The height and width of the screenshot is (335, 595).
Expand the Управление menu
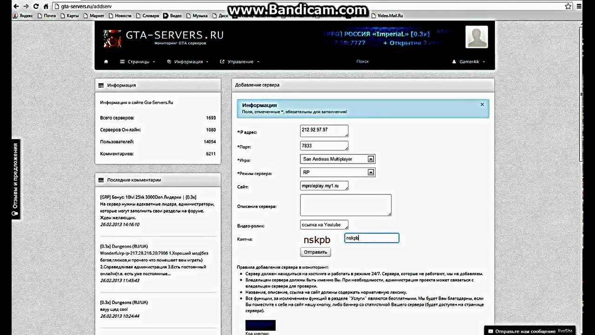pyautogui.click(x=239, y=61)
